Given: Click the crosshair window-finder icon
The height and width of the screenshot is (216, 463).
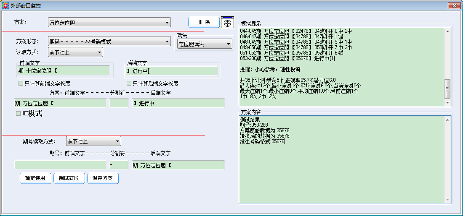Looking at the screenshot, I should point(227,23).
